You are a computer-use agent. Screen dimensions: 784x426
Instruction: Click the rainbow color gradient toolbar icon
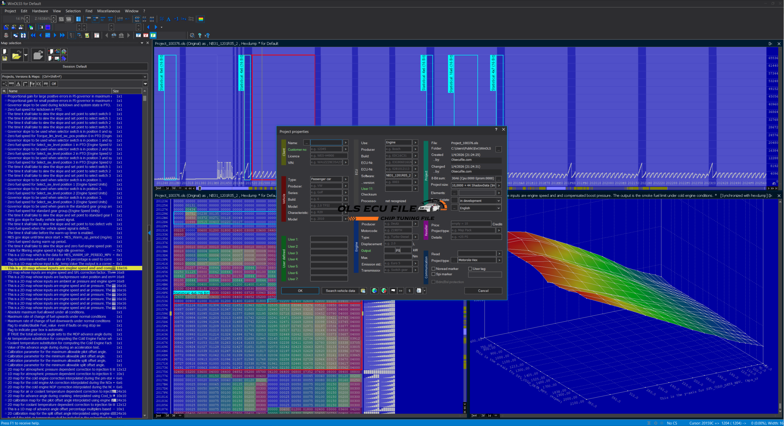(x=201, y=19)
